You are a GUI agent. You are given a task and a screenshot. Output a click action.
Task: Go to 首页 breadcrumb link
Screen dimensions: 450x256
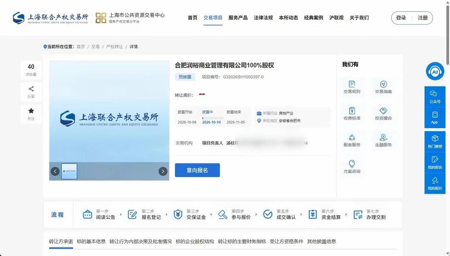point(81,47)
